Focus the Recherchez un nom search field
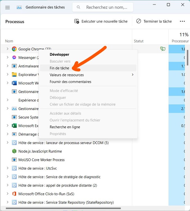The height and width of the screenshot is (211, 190). click(103, 7)
